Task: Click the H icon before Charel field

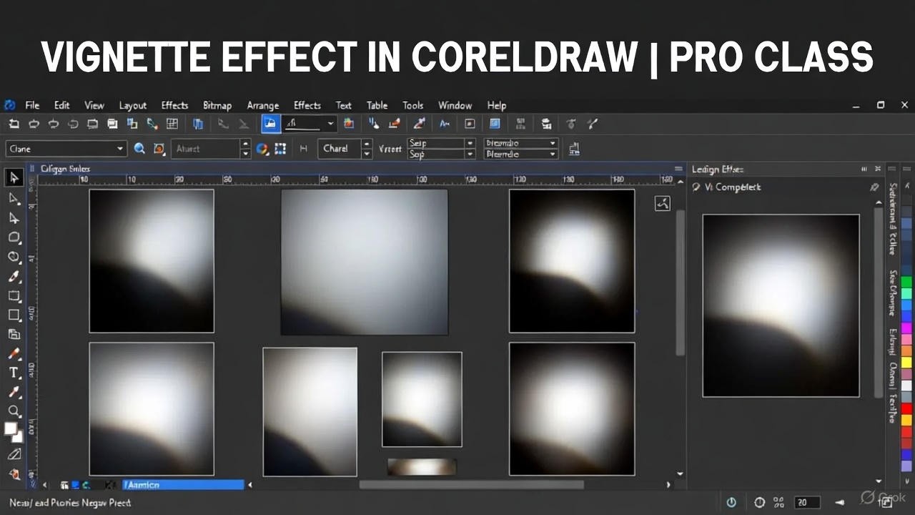Action: click(x=304, y=149)
